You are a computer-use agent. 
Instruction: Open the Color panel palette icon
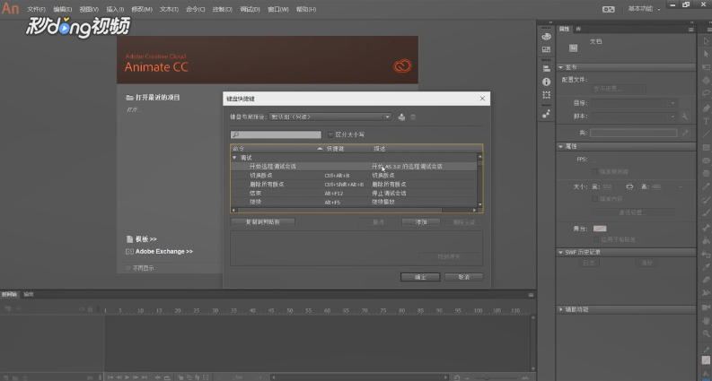click(546, 36)
